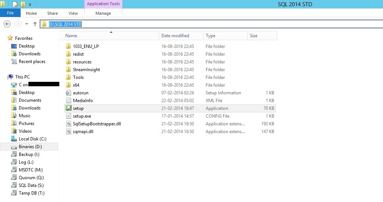Click the Forward navigation arrow
383x202 pixels.
coord(18,24)
